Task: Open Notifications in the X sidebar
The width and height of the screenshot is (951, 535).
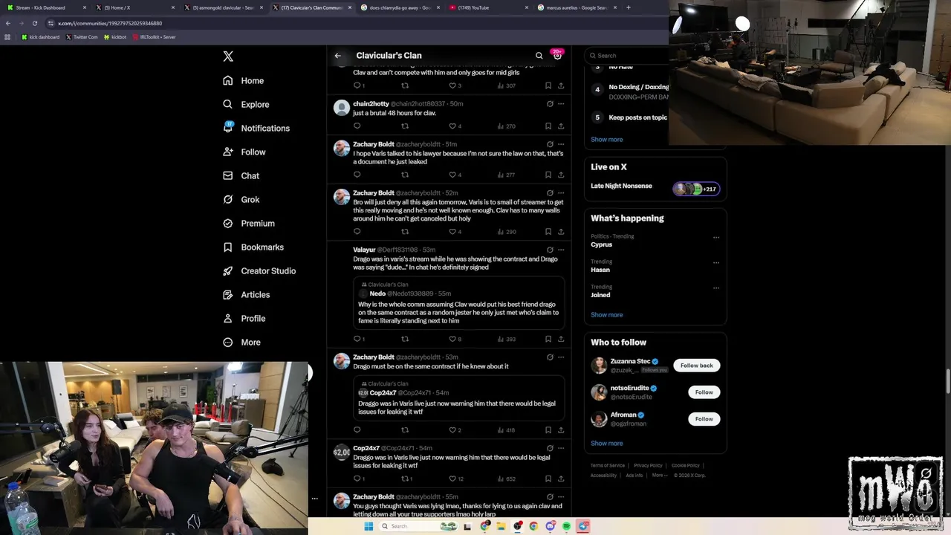Action: pos(256,128)
